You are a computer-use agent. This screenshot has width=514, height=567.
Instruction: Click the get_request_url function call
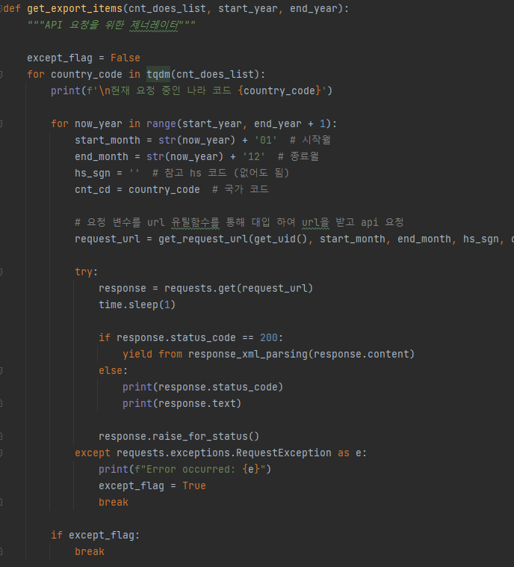click(x=203, y=239)
